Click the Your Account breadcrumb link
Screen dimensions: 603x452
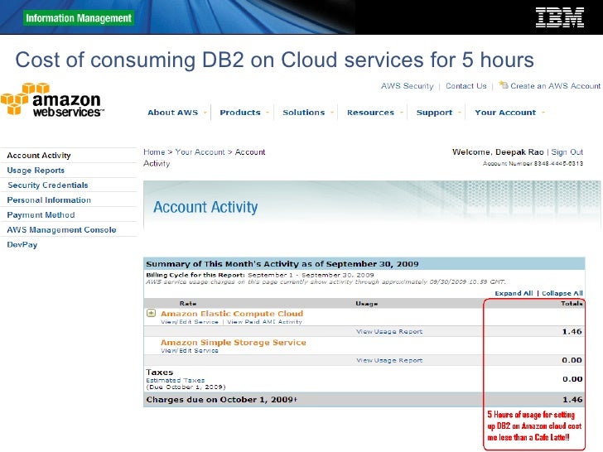(x=200, y=151)
